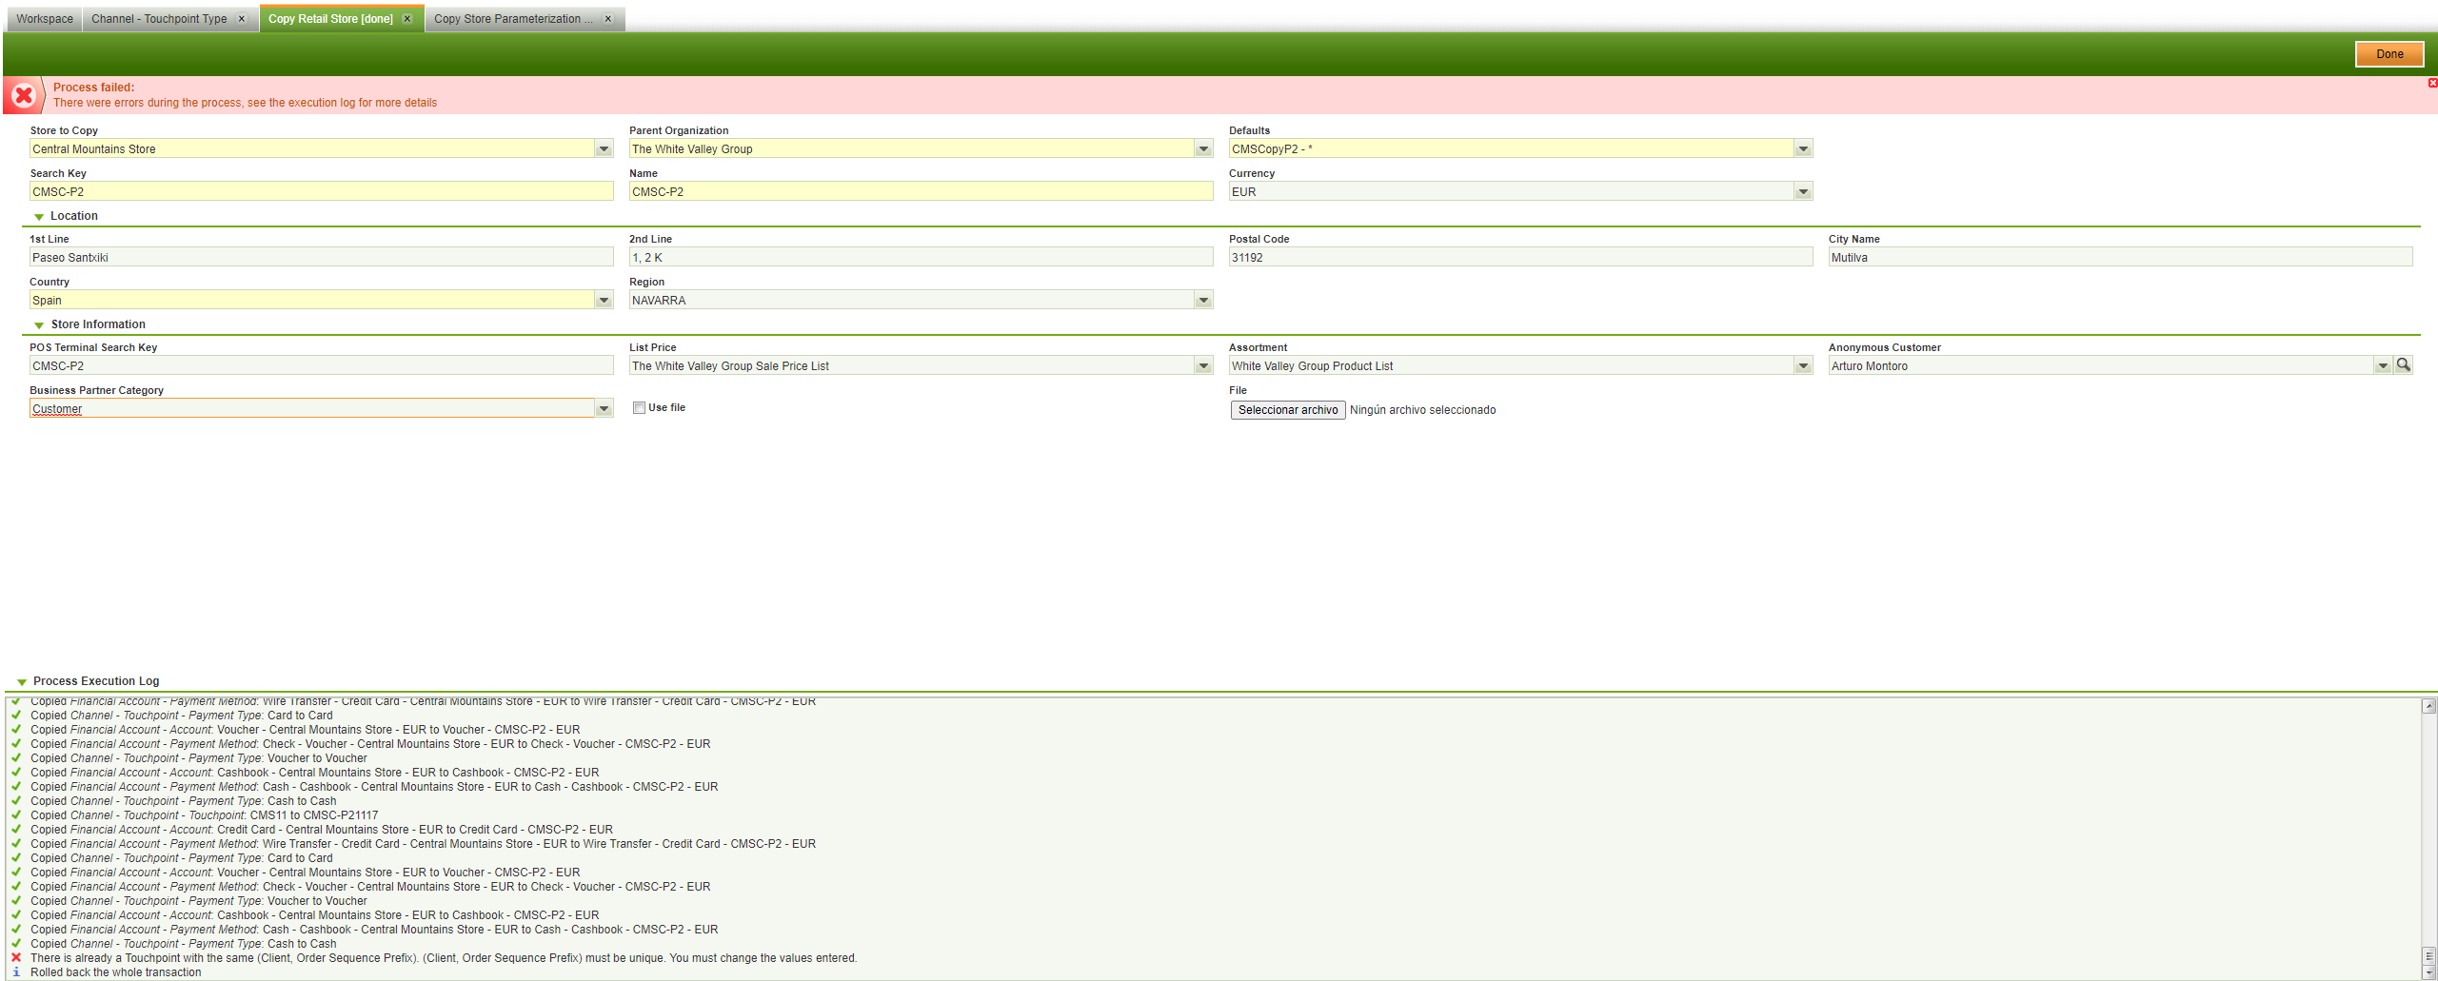This screenshot has height=981, width=2438.
Task: Close the Copy Retail Store tab
Action: click(407, 19)
